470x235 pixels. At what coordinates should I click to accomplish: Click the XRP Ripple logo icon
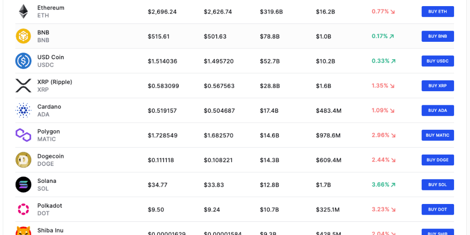pos(23,86)
